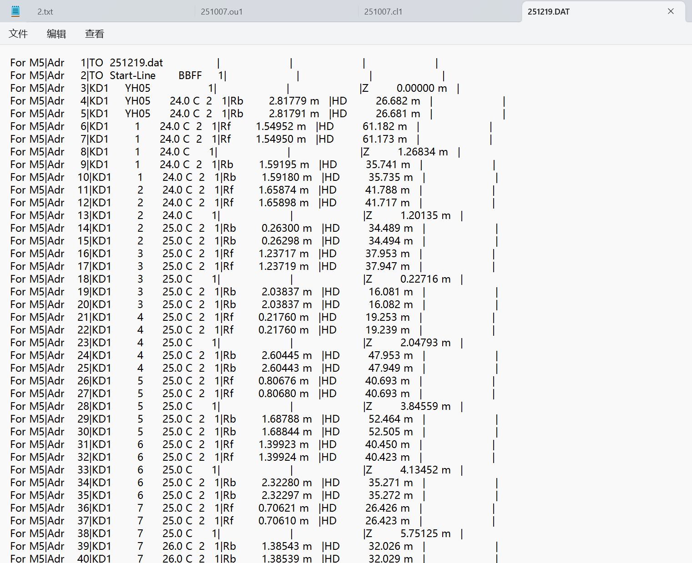Click the distance 52.505 m
This screenshot has height=563, width=692.
click(x=391, y=432)
